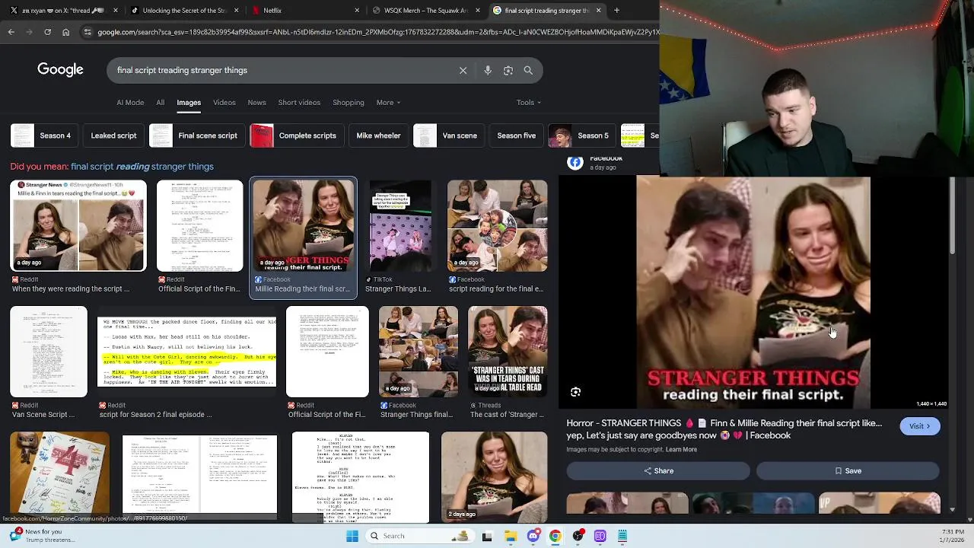Viewport: 974px width, 548px height.
Task: Apply the Season 5 chip
Action: (x=581, y=135)
